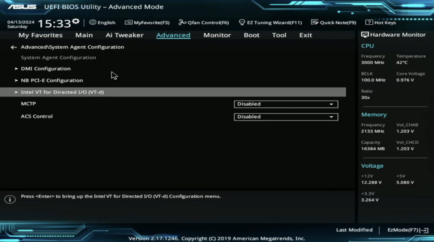Click Core Voltage reading 0.976 V

[405, 80]
